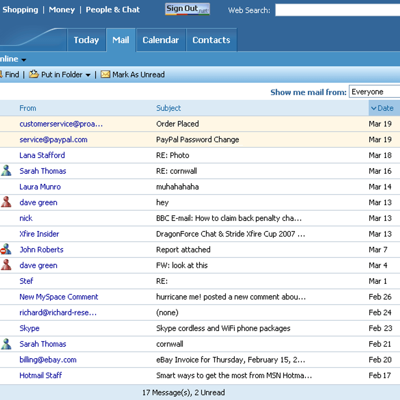Open Hotmail Staff sender link
This screenshot has width=400, height=400.
coord(41,375)
